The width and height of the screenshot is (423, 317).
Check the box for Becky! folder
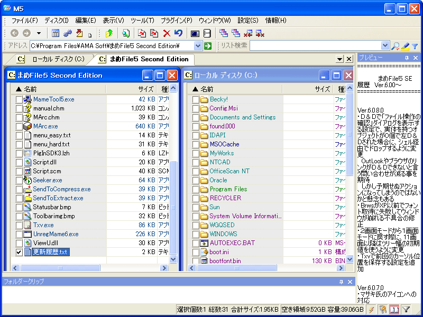[x=196, y=99]
